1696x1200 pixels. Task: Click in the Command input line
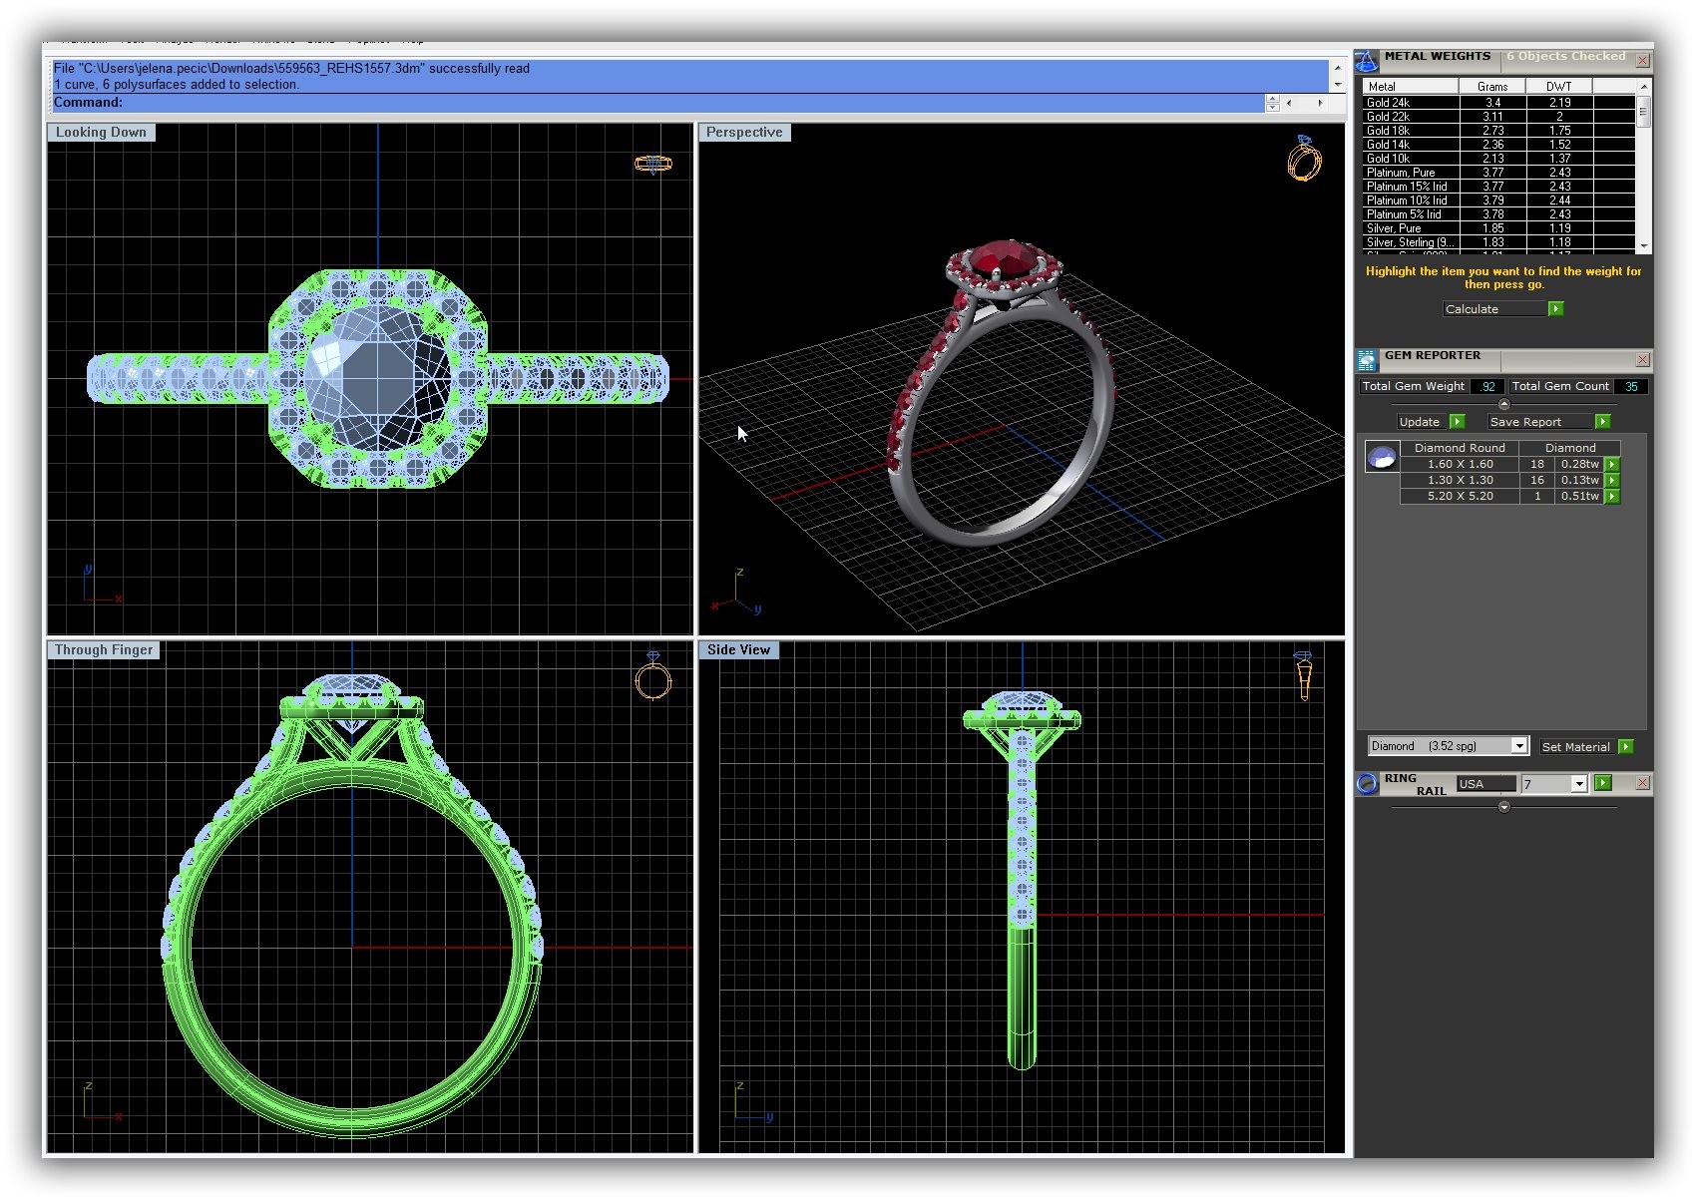(688, 103)
